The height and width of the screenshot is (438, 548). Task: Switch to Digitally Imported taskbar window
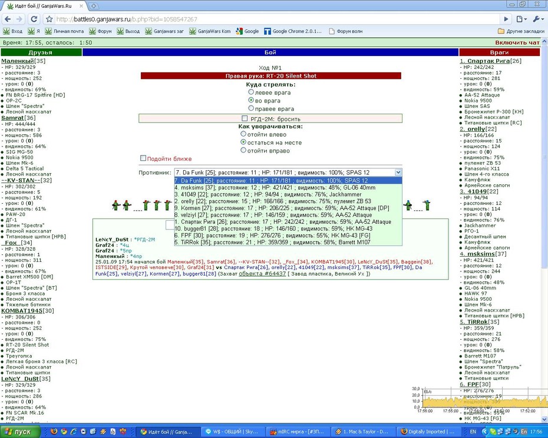[427, 432]
